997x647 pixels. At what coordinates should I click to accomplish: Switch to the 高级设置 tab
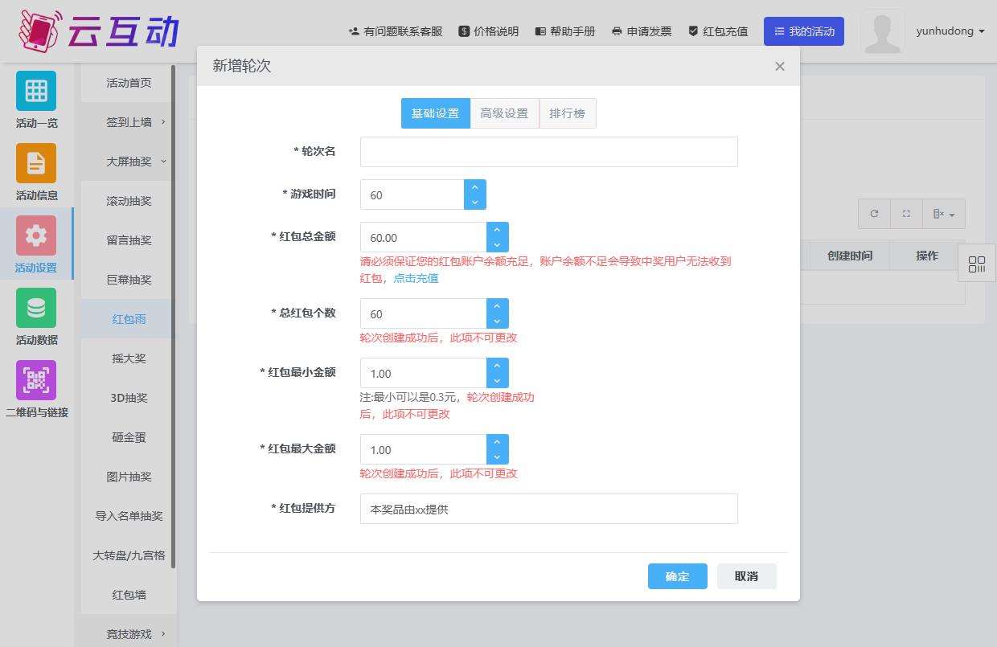504,113
